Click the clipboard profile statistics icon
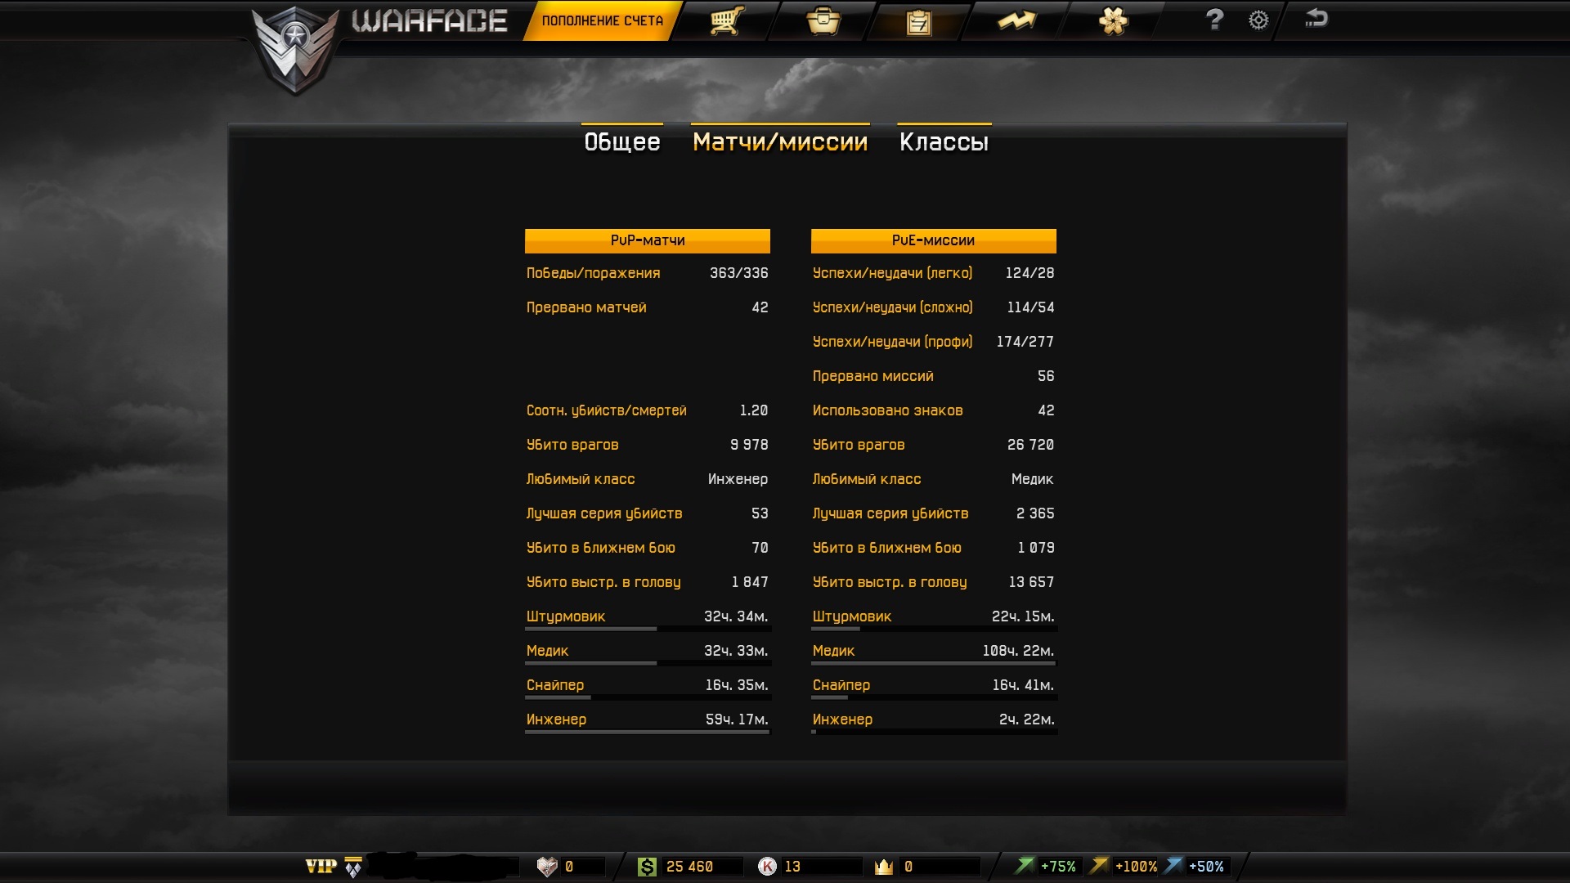The image size is (1570, 883). coord(918,21)
